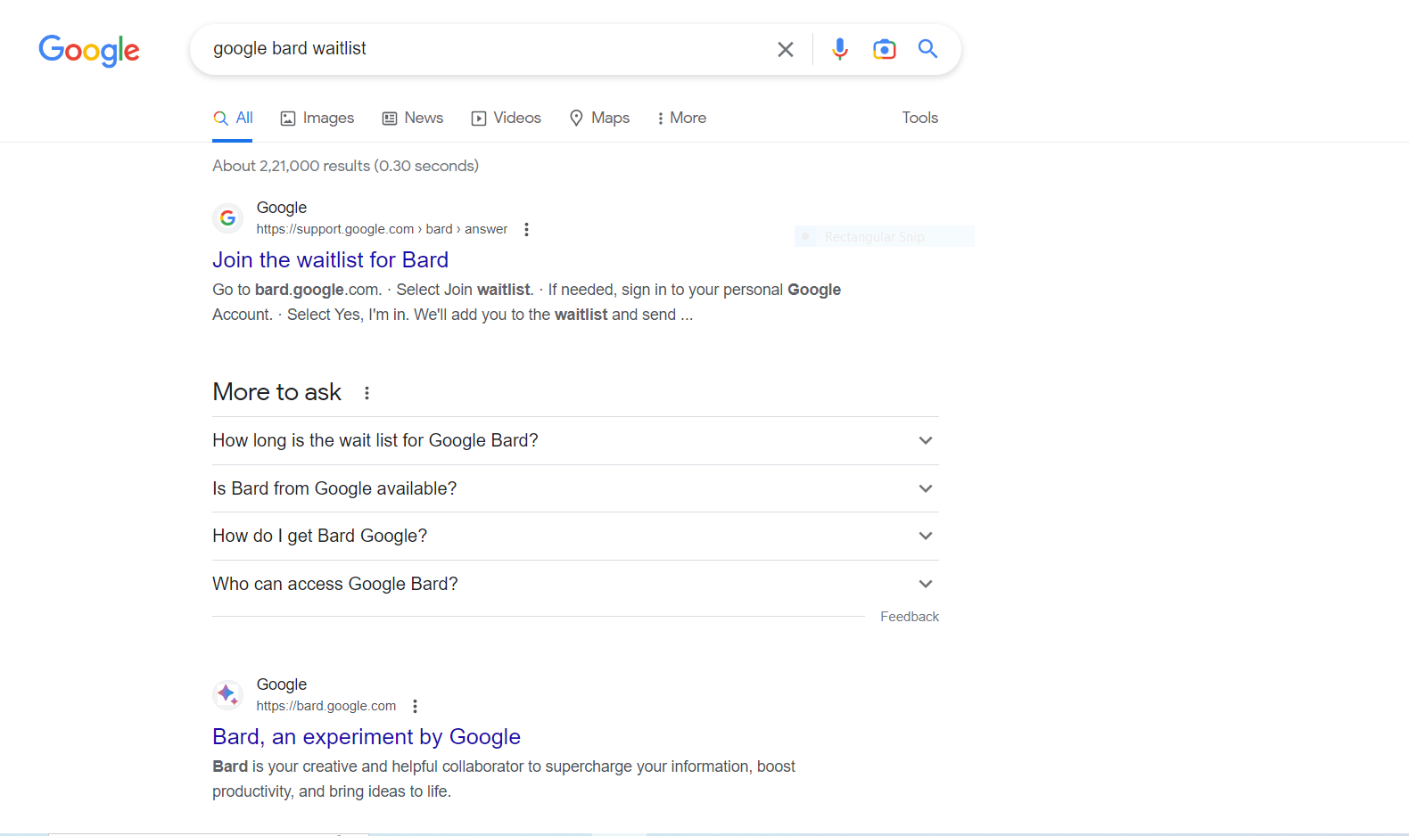Click snippet text starting Go to bard.google.com
Screen dimensions: 1409x836
[x=526, y=302]
